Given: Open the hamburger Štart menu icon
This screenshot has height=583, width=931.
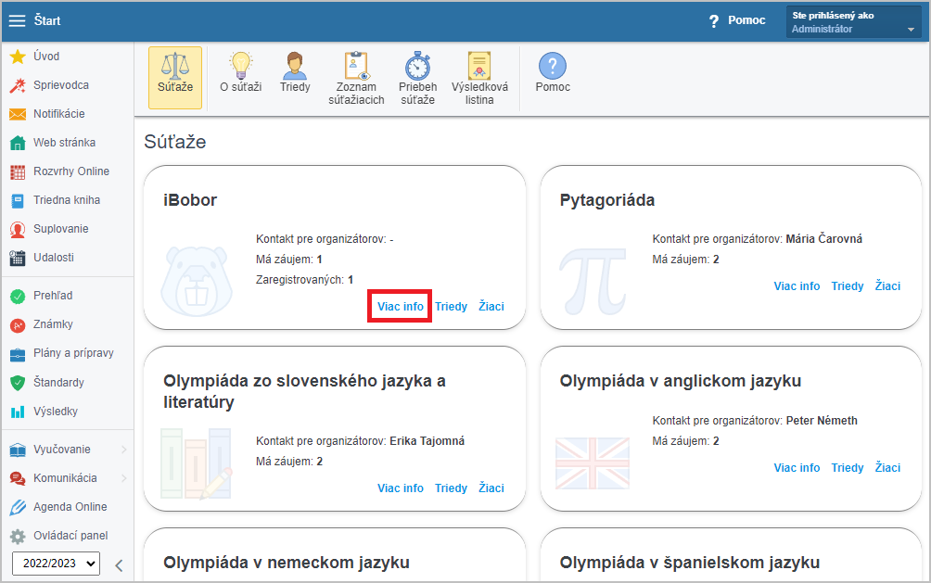Looking at the screenshot, I should coord(18,20).
